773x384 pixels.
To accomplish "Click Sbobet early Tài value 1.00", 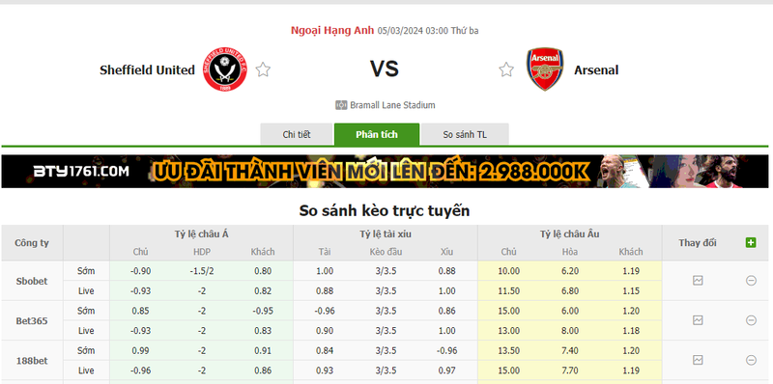I will [x=325, y=271].
